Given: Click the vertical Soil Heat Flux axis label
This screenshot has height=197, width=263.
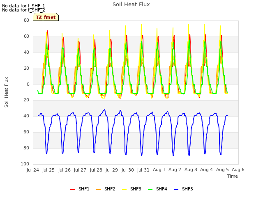Looking at the screenshot, I should pyautogui.click(x=6, y=92).
